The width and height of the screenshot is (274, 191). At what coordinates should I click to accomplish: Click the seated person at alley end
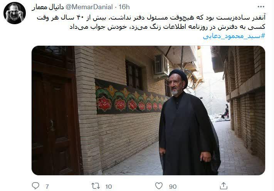[x=225, y=112]
